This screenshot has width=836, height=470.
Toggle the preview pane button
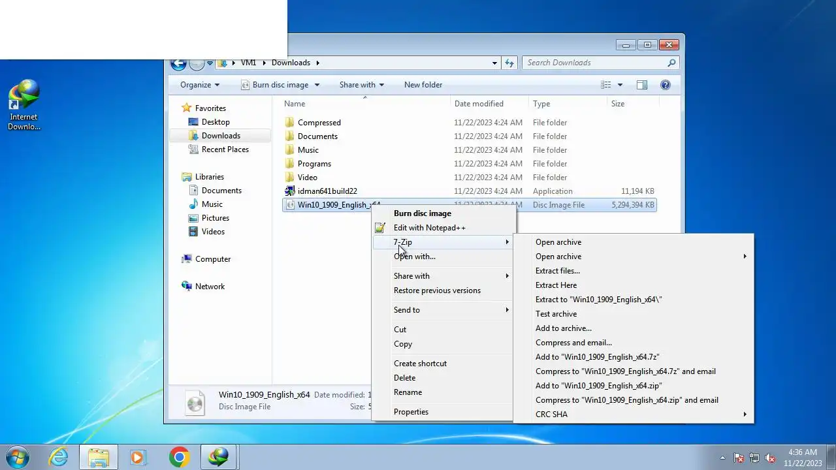point(642,85)
